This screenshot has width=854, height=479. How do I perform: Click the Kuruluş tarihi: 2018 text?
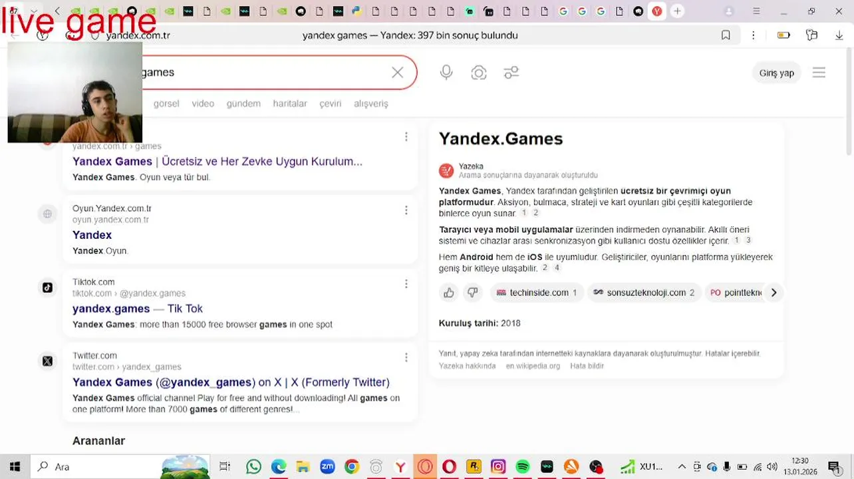click(480, 323)
